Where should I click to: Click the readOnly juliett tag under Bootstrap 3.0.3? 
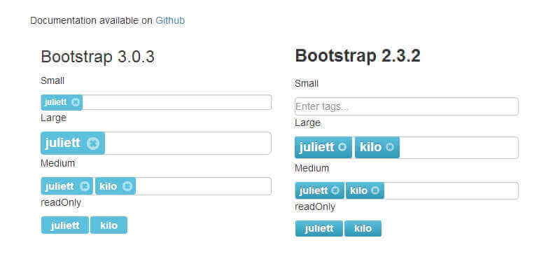click(65, 225)
